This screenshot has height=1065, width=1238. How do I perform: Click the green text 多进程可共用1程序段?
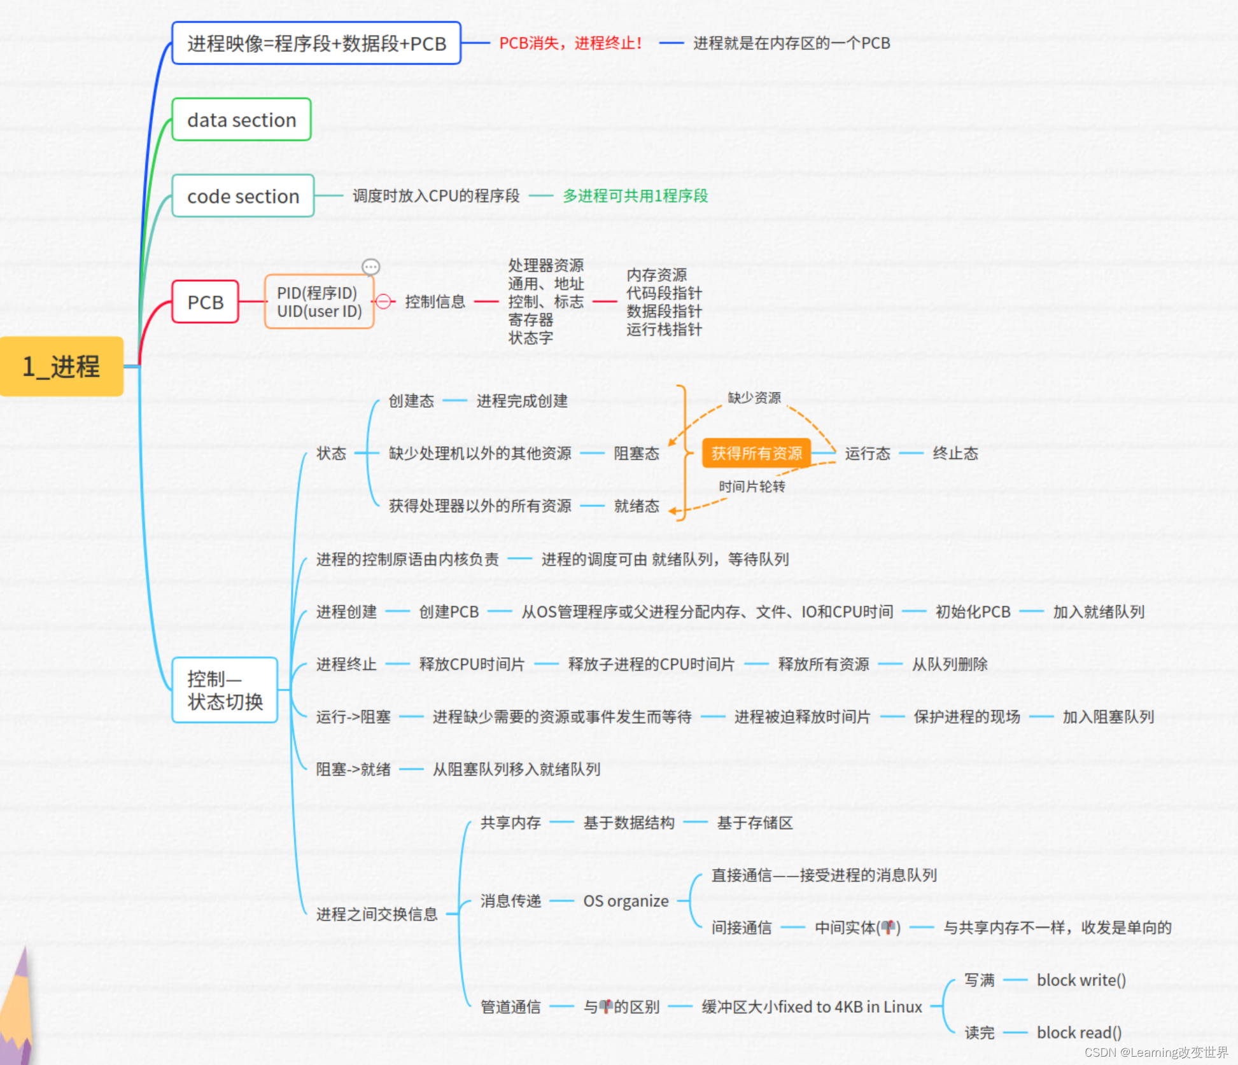(635, 196)
